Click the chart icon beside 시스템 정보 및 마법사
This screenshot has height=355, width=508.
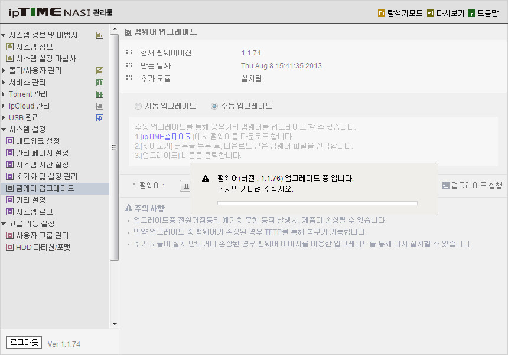100,35
